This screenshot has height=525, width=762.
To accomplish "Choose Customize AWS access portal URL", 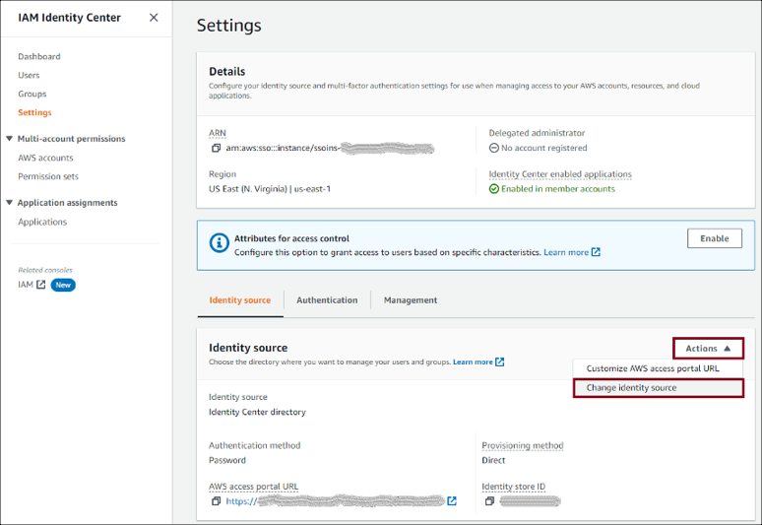I will click(652, 368).
